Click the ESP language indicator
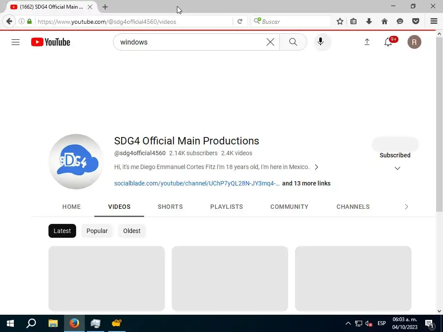This screenshot has width=443, height=332. [x=382, y=323]
